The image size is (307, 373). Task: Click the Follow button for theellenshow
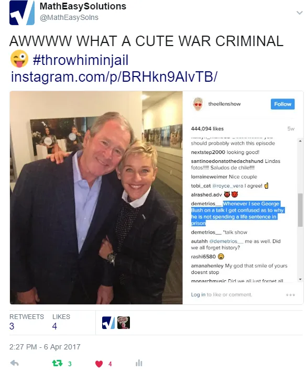click(x=282, y=104)
